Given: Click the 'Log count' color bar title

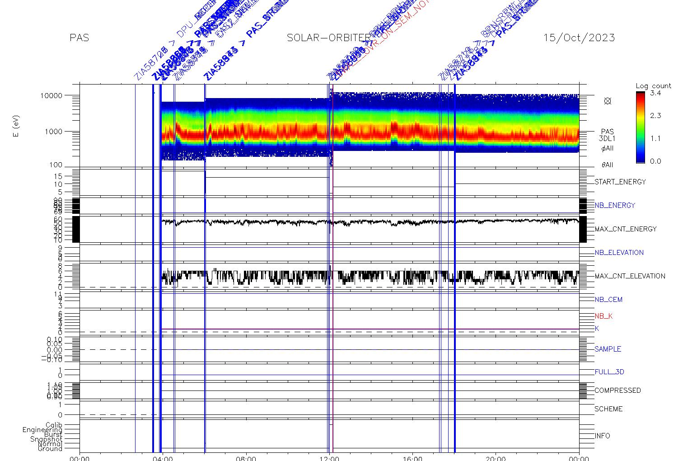Looking at the screenshot, I should (654, 86).
